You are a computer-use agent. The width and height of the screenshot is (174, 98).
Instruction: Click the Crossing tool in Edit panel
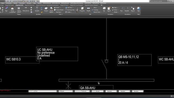click(95, 10)
